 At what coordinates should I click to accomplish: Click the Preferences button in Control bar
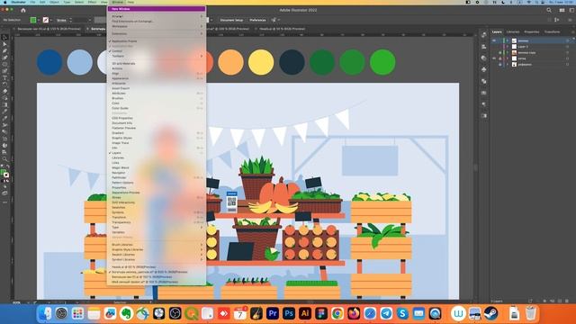tap(257, 20)
